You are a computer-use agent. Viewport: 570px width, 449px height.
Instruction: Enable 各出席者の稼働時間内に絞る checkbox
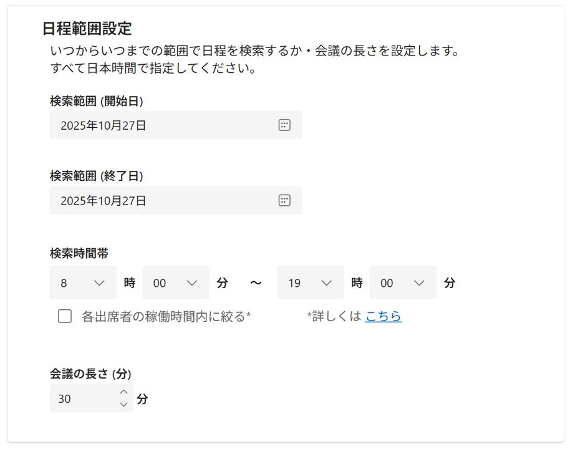coord(65,316)
